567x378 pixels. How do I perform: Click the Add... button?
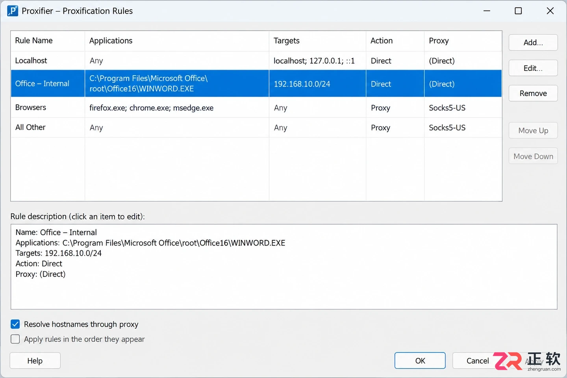tap(533, 43)
